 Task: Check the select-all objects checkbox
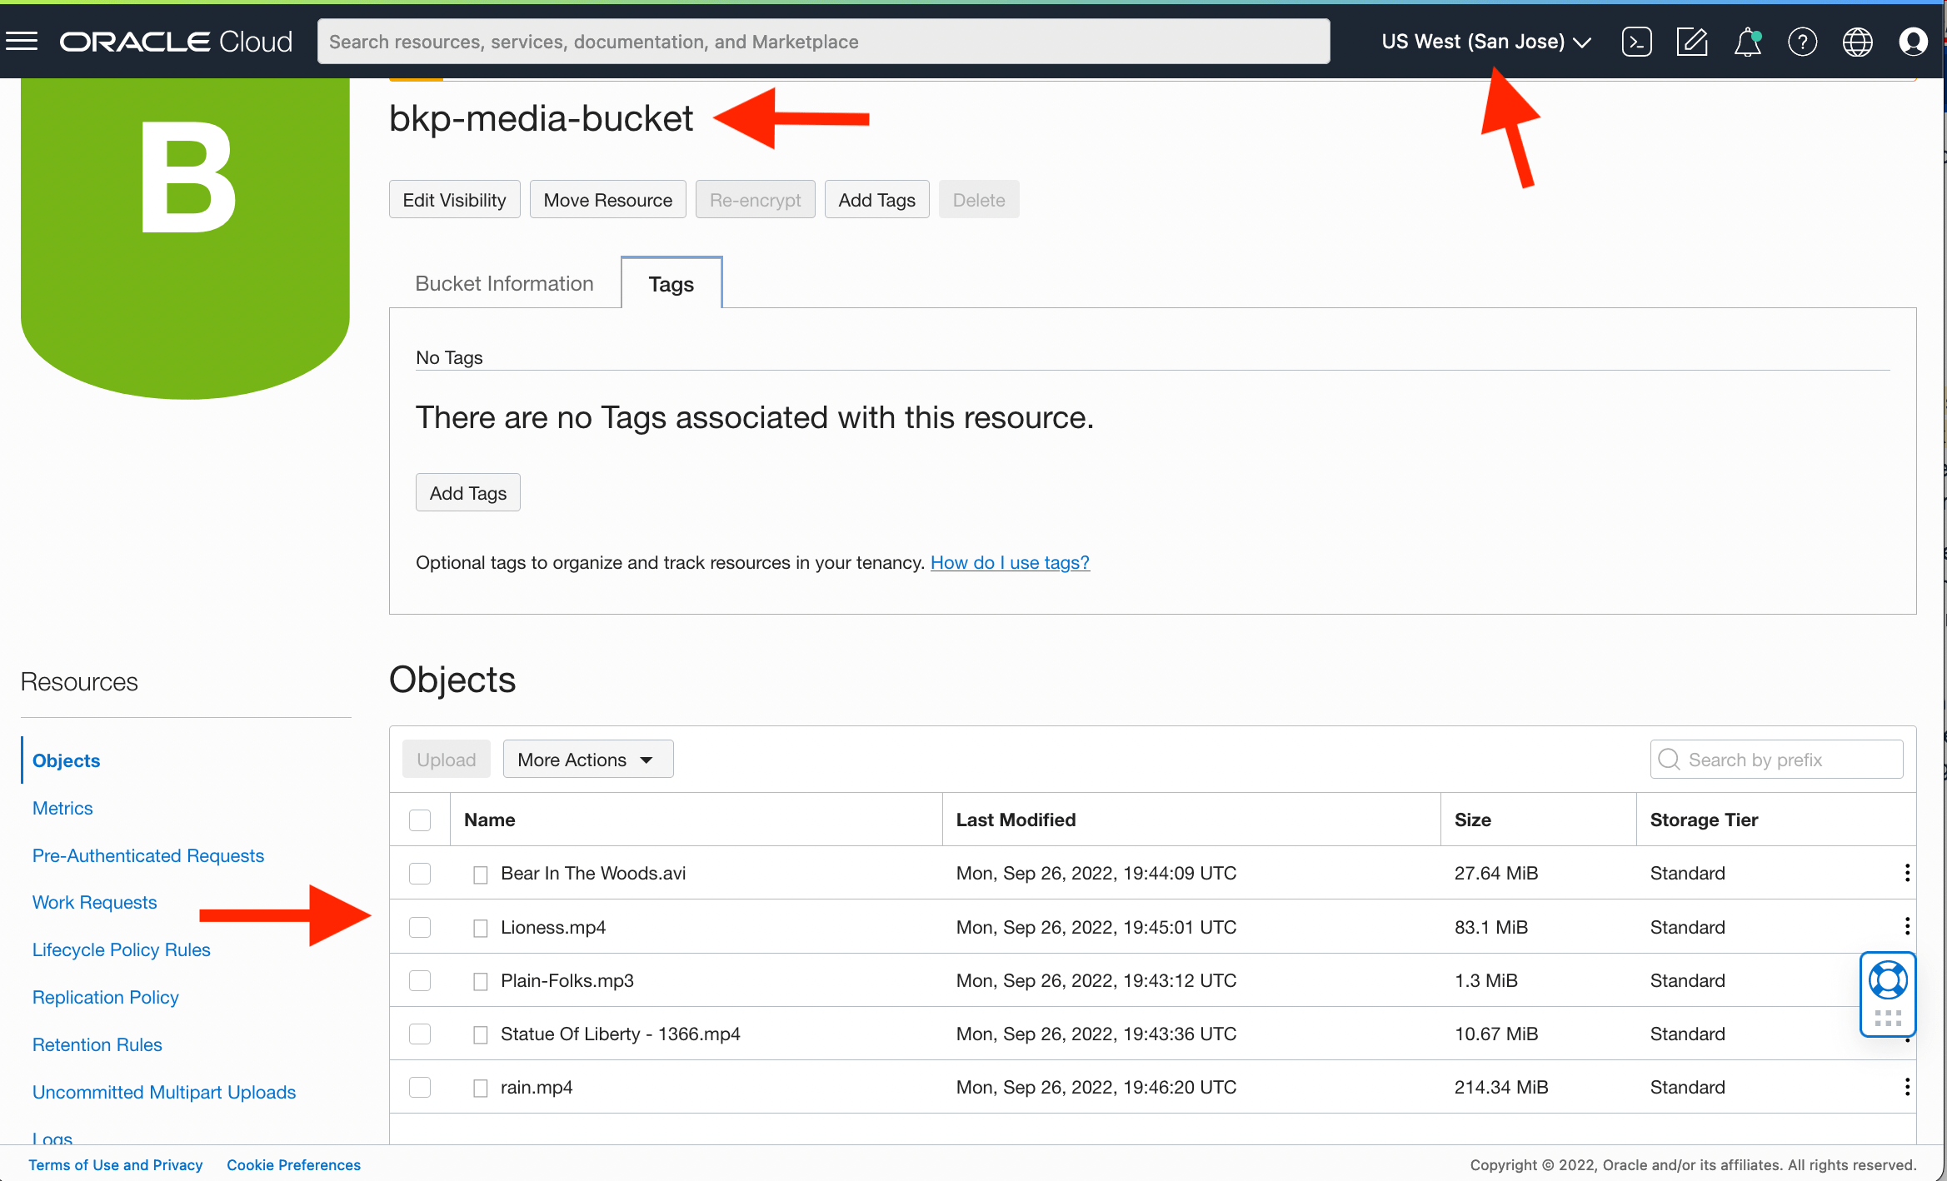(420, 820)
